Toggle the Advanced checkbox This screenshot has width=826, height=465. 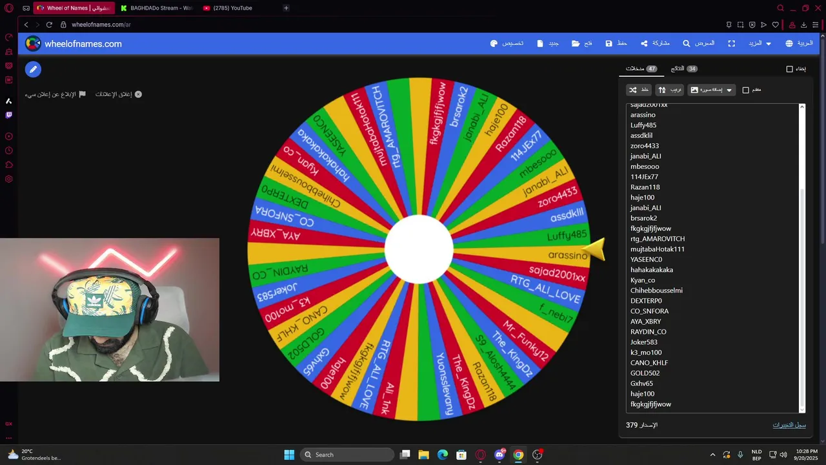(746, 90)
